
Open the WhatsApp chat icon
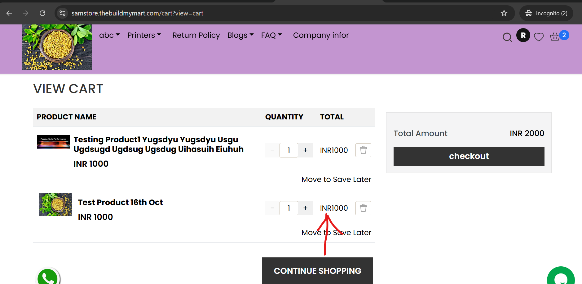(x=48, y=276)
